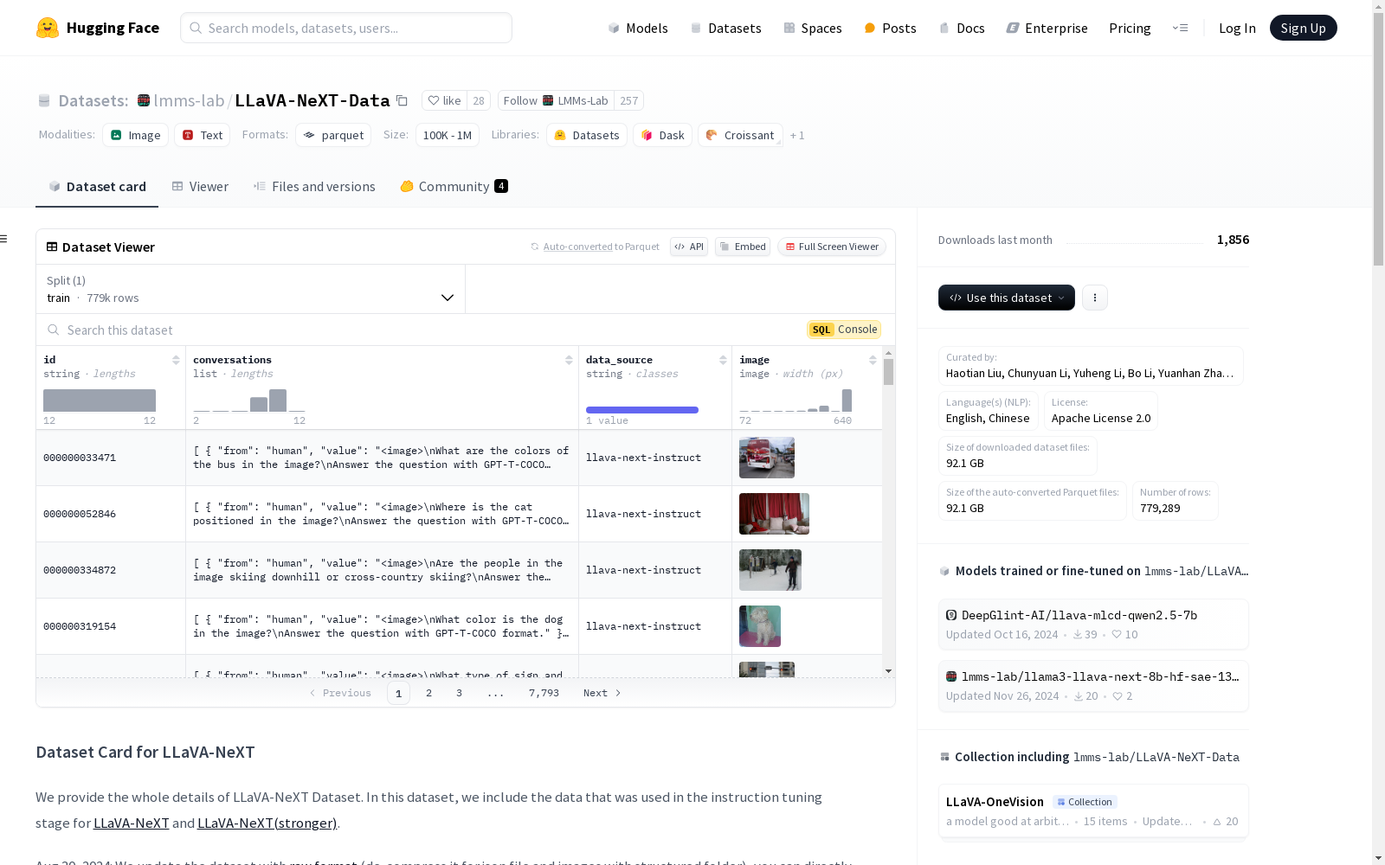The image size is (1385, 865).
Task: Open lmms-lab/llama3-llava-next-8b-hf-sae model
Action: coord(1093,685)
